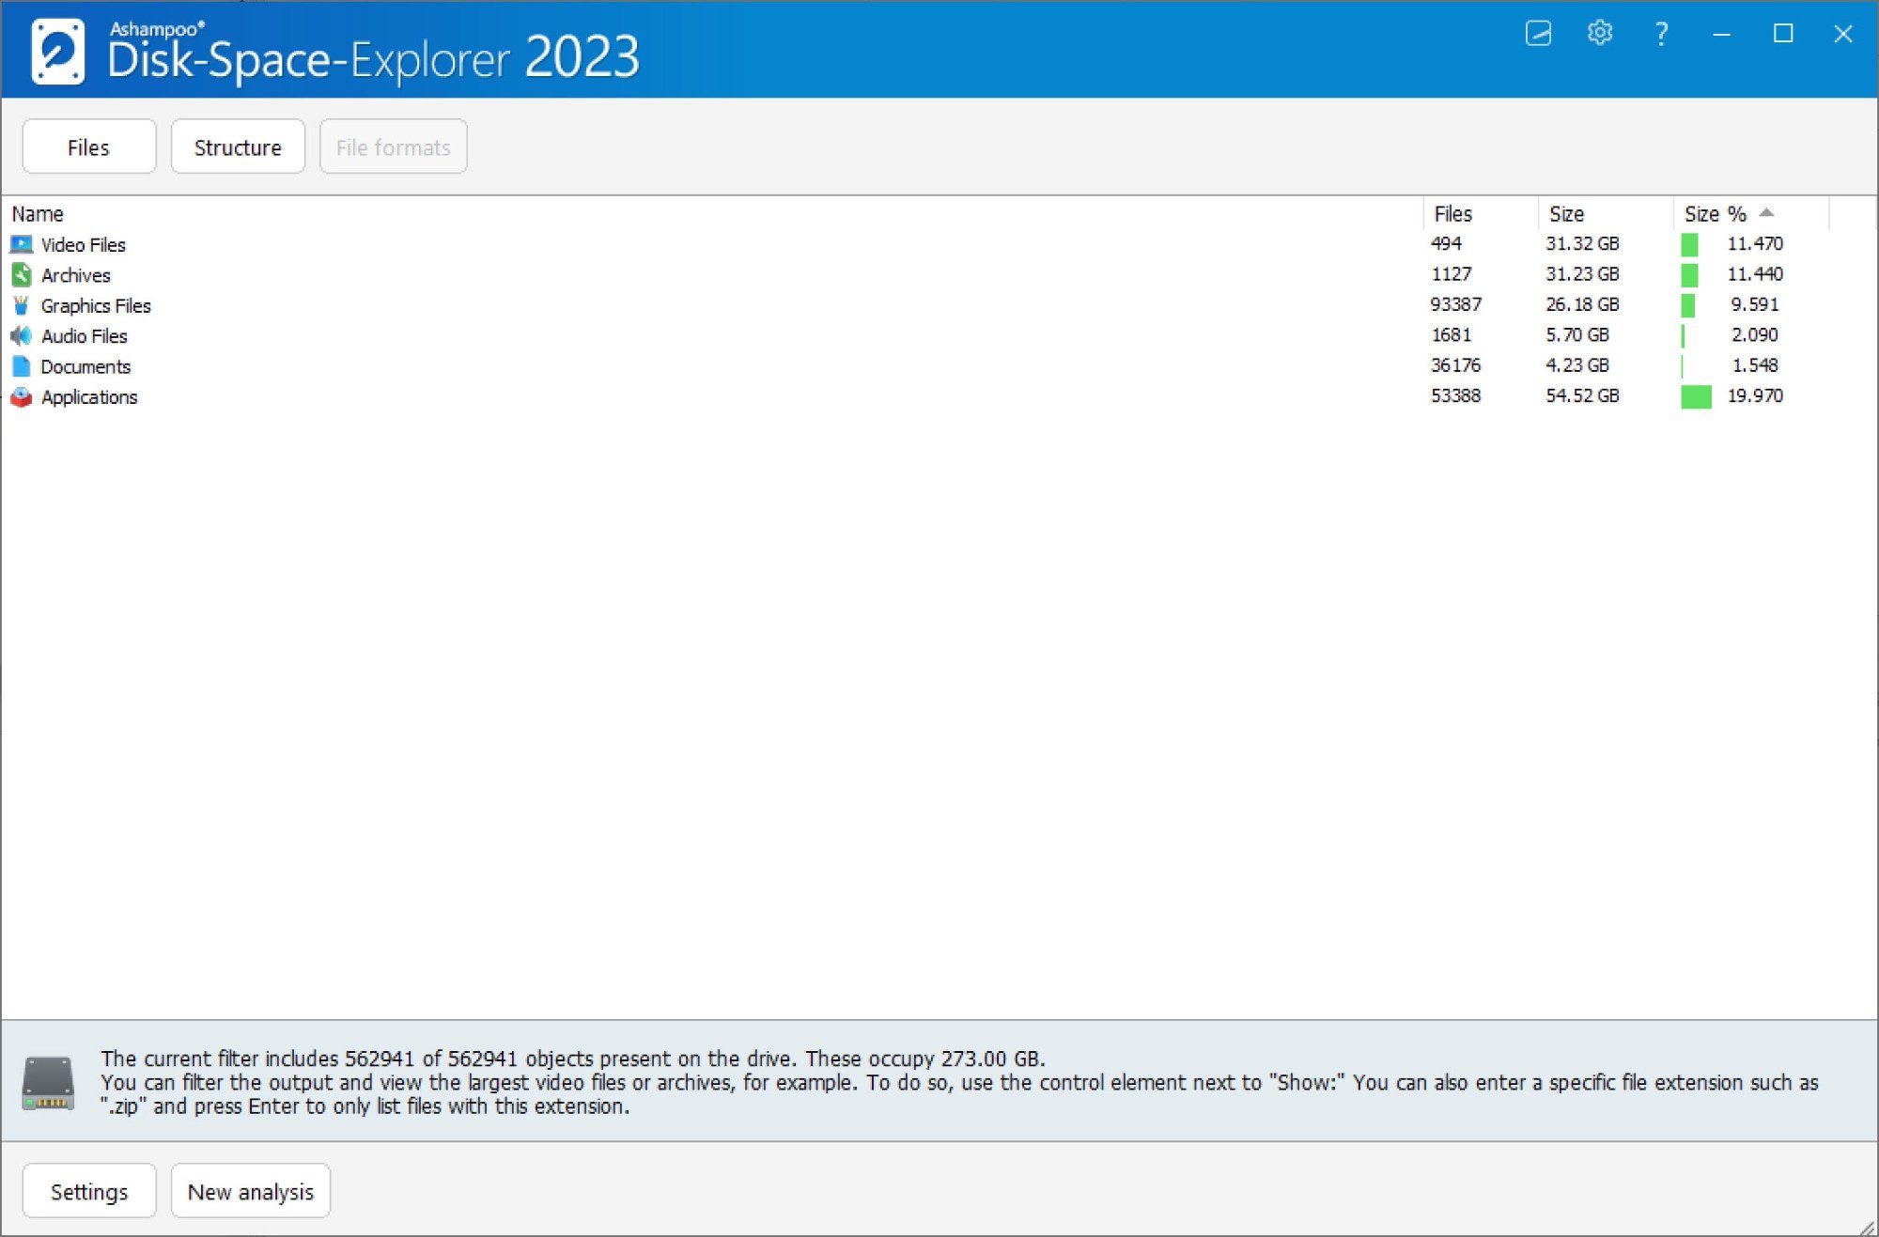Switch to the Files view
The height and width of the screenshot is (1237, 1879).
[x=88, y=147]
